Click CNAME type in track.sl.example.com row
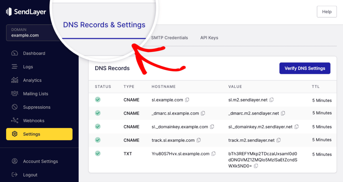The width and height of the screenshot is (343, 182). (132, 140)
